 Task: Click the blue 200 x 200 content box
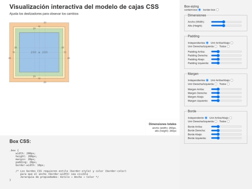[39, 52]
